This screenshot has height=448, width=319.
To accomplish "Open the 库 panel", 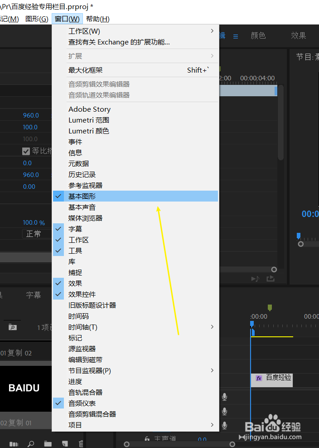I will click(135, 261).
